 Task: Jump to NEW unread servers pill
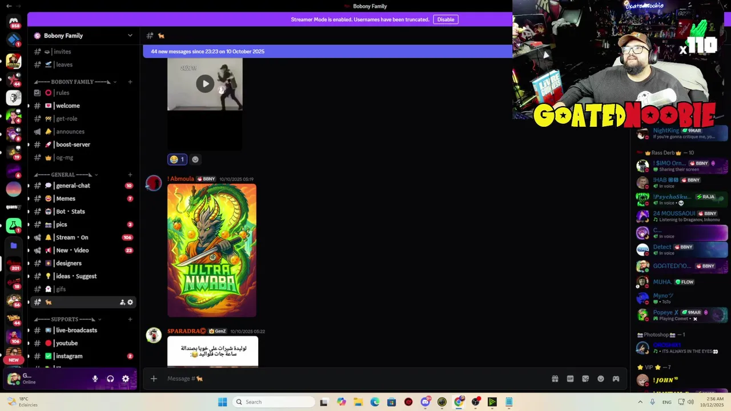click(x=14, y=360)
